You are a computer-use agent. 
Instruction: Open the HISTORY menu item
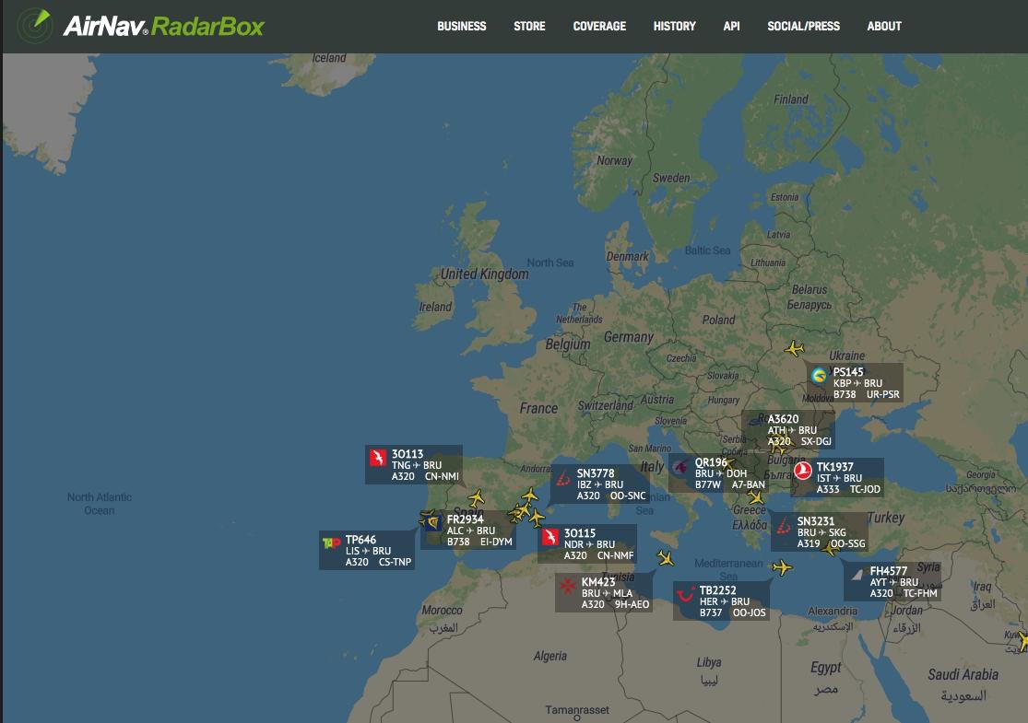click(x=674, y=26)
